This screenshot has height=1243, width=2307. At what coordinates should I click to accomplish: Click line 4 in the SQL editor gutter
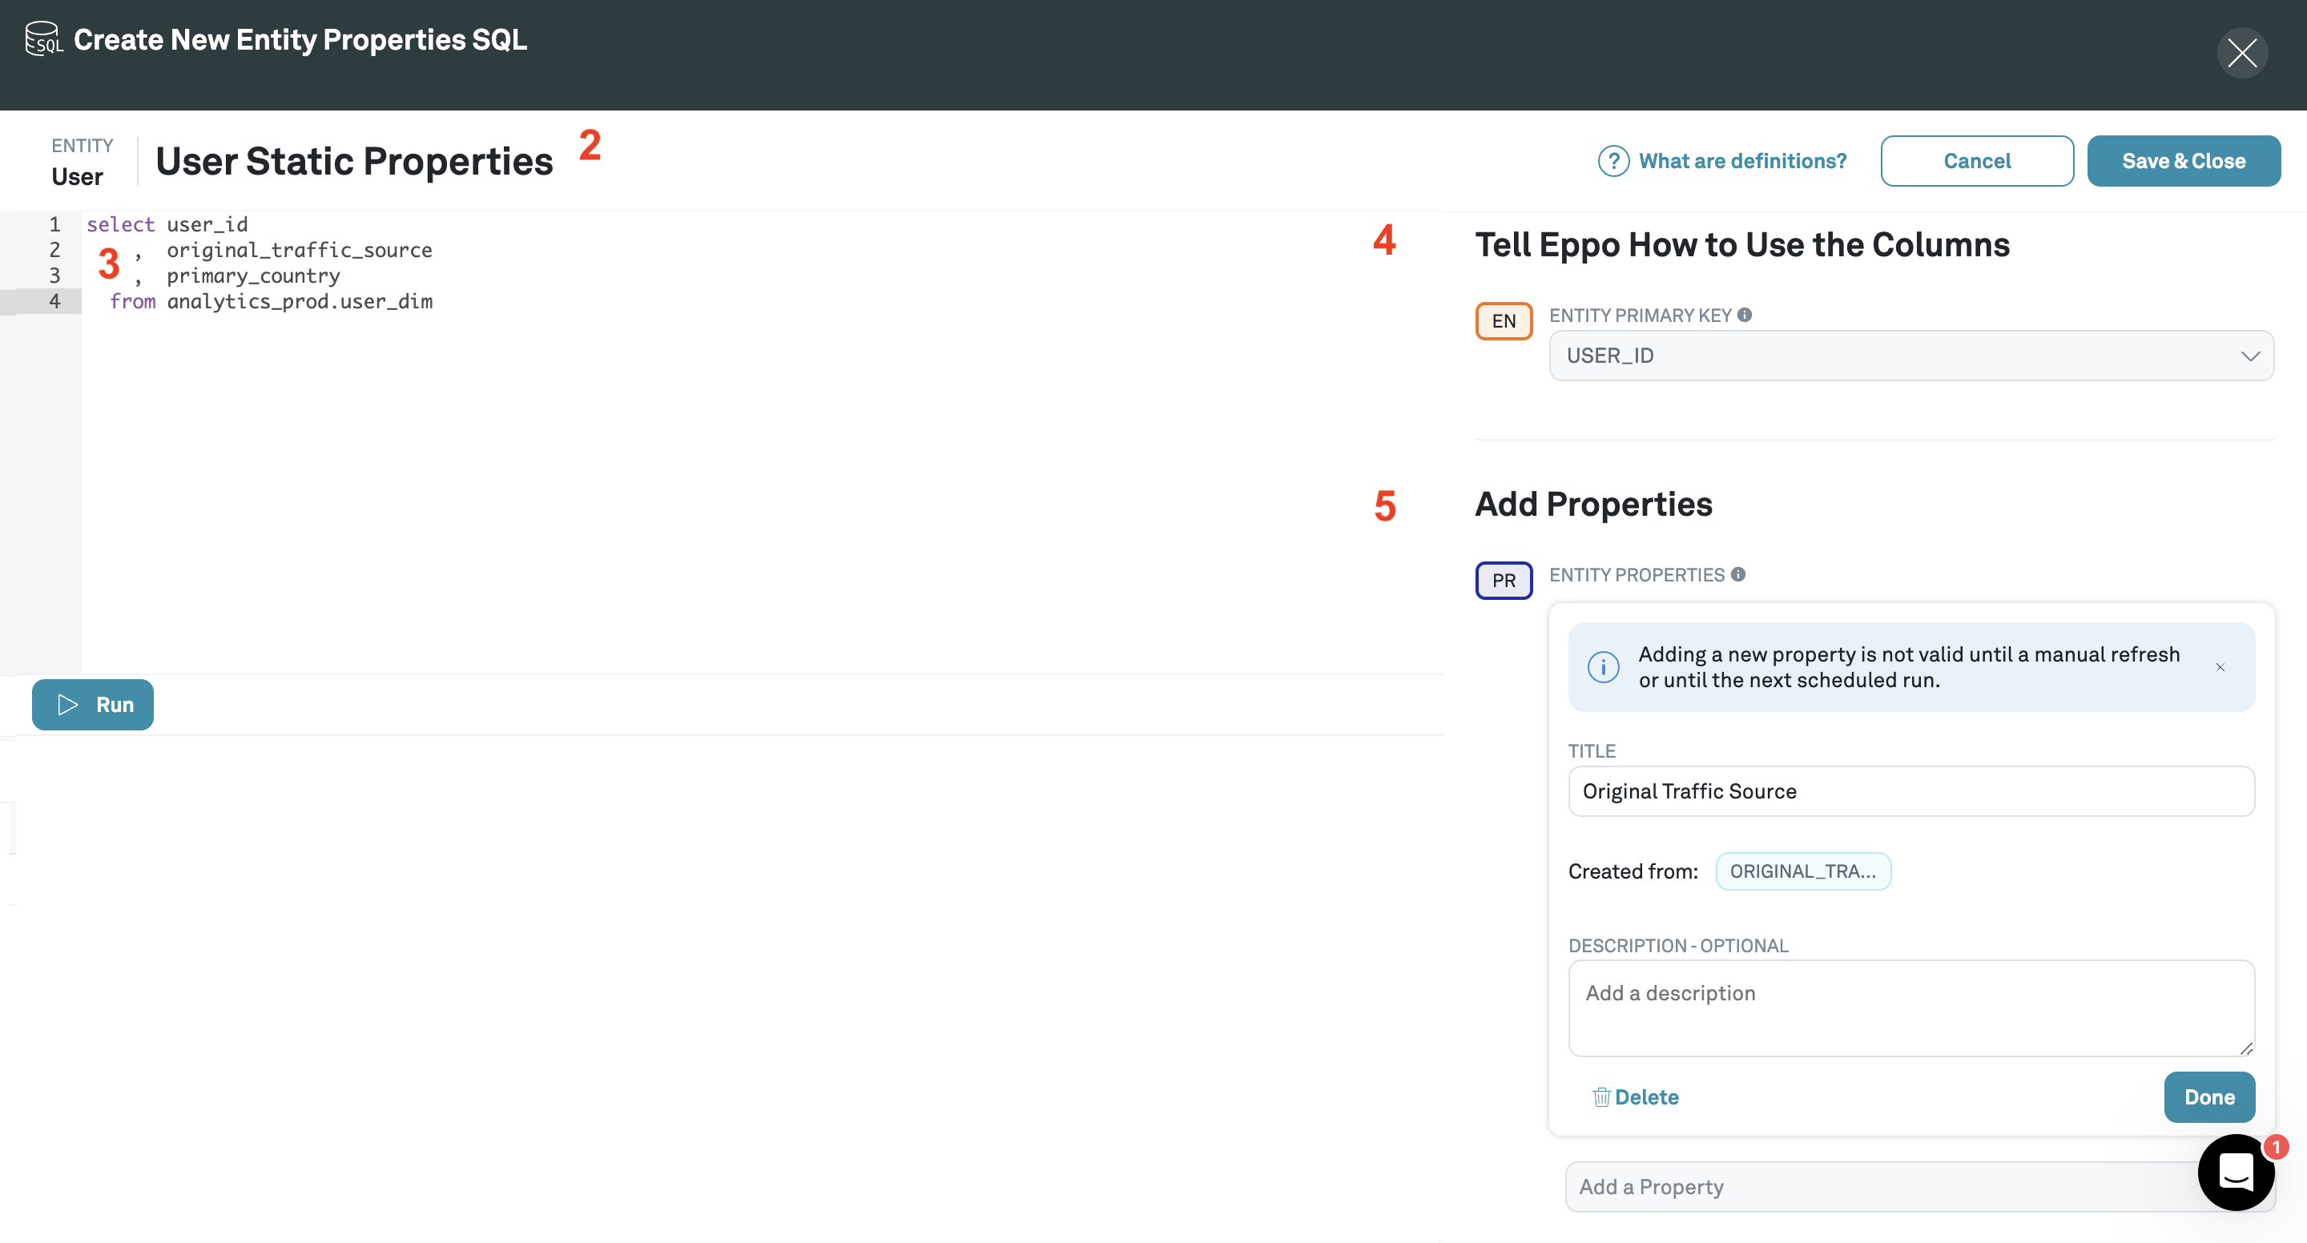tap(54, 302)
